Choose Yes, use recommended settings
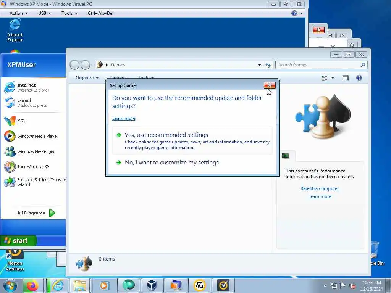Viewport: 391px width, 293px height. 192,140
